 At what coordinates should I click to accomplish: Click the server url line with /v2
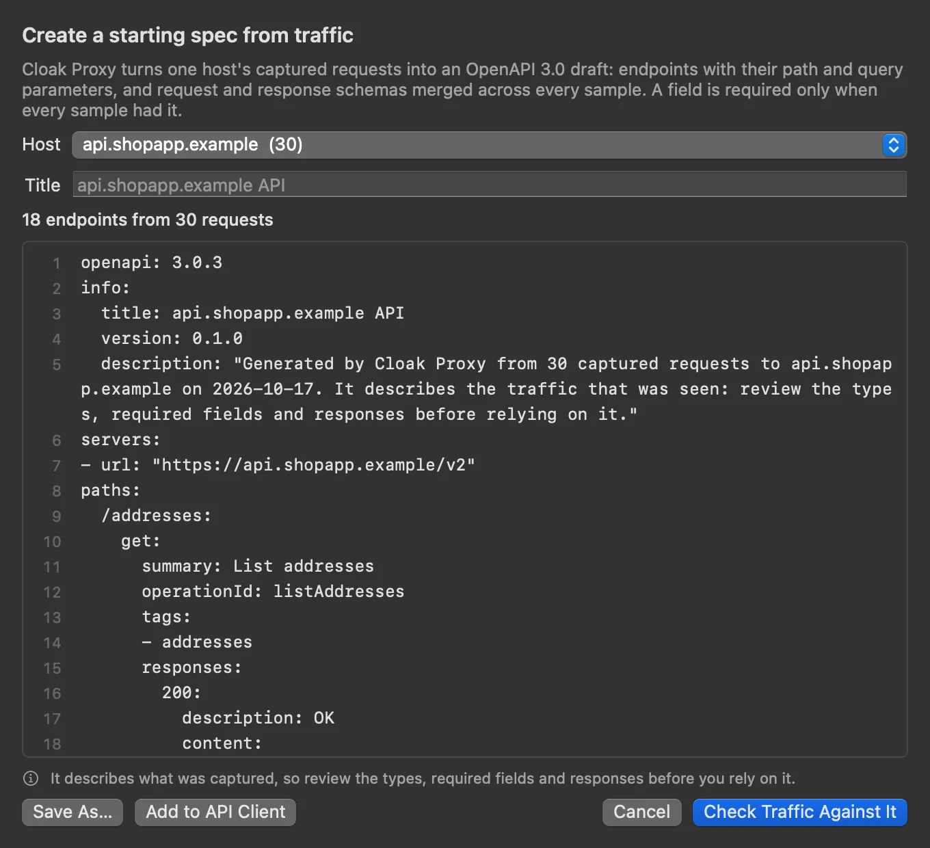(x=278, y=465)
